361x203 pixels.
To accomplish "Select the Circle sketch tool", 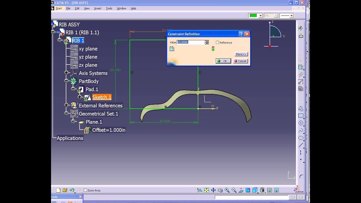I will [301, 123].
